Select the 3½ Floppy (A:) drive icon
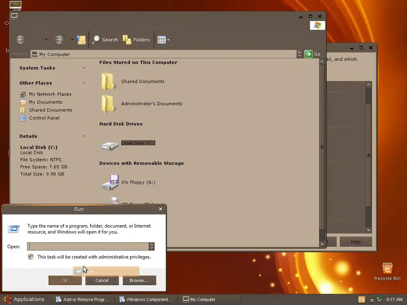The height and width of the screenshot is (305, 407). coord(110,182)
